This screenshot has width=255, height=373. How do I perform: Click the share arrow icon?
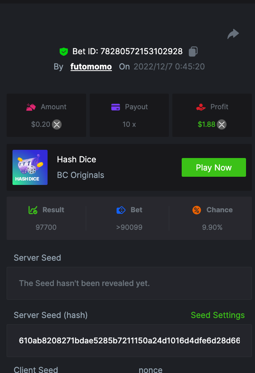233,34
